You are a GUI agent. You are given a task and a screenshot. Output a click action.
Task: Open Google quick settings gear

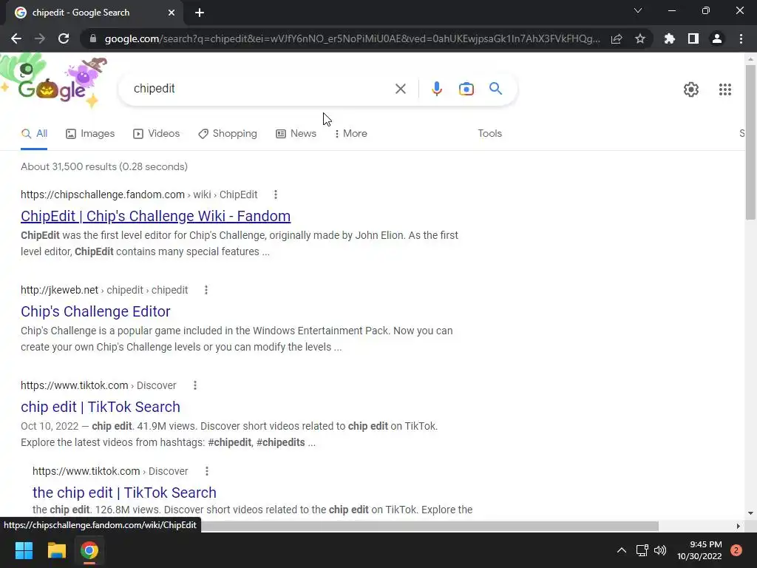[x=691, y=89]
